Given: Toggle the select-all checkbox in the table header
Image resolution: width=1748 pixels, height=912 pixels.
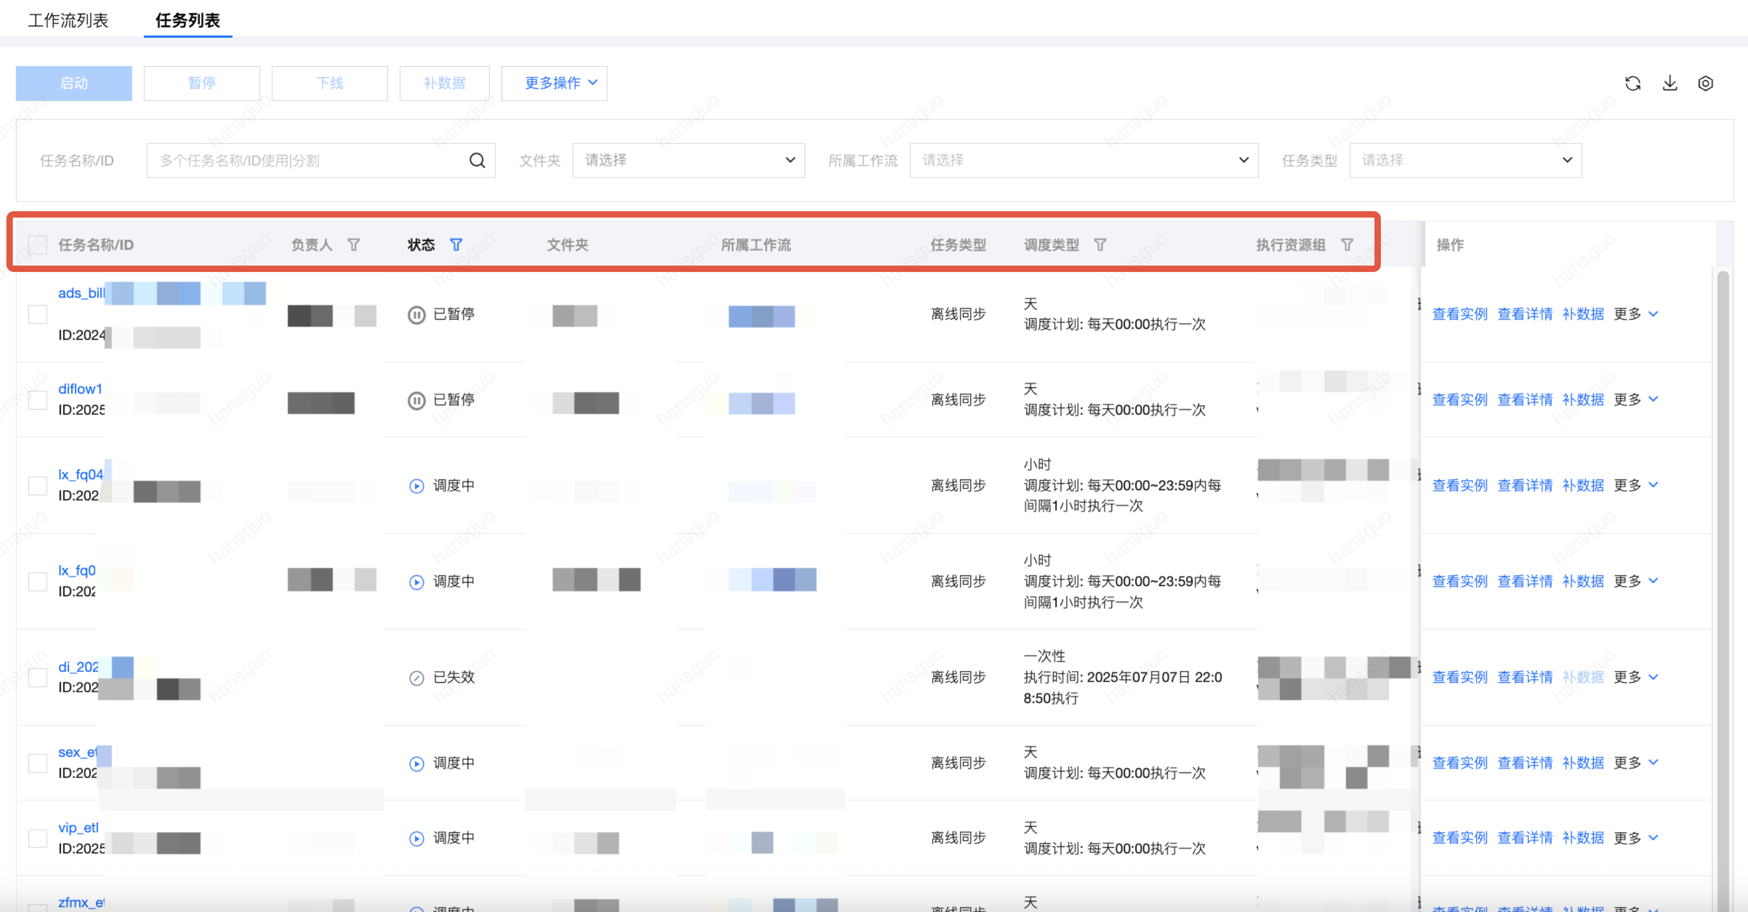Looking at the screenshot, I should (37, 245).
